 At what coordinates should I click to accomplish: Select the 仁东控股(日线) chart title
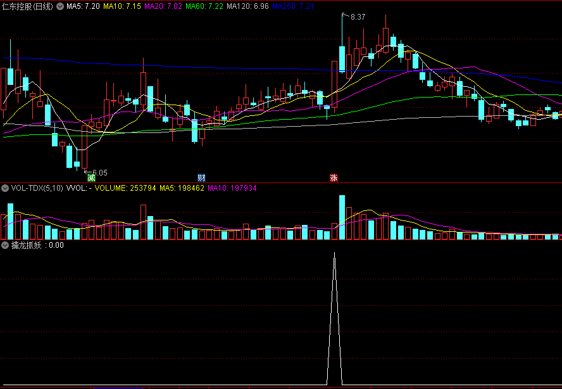click(x=28, y=6)
